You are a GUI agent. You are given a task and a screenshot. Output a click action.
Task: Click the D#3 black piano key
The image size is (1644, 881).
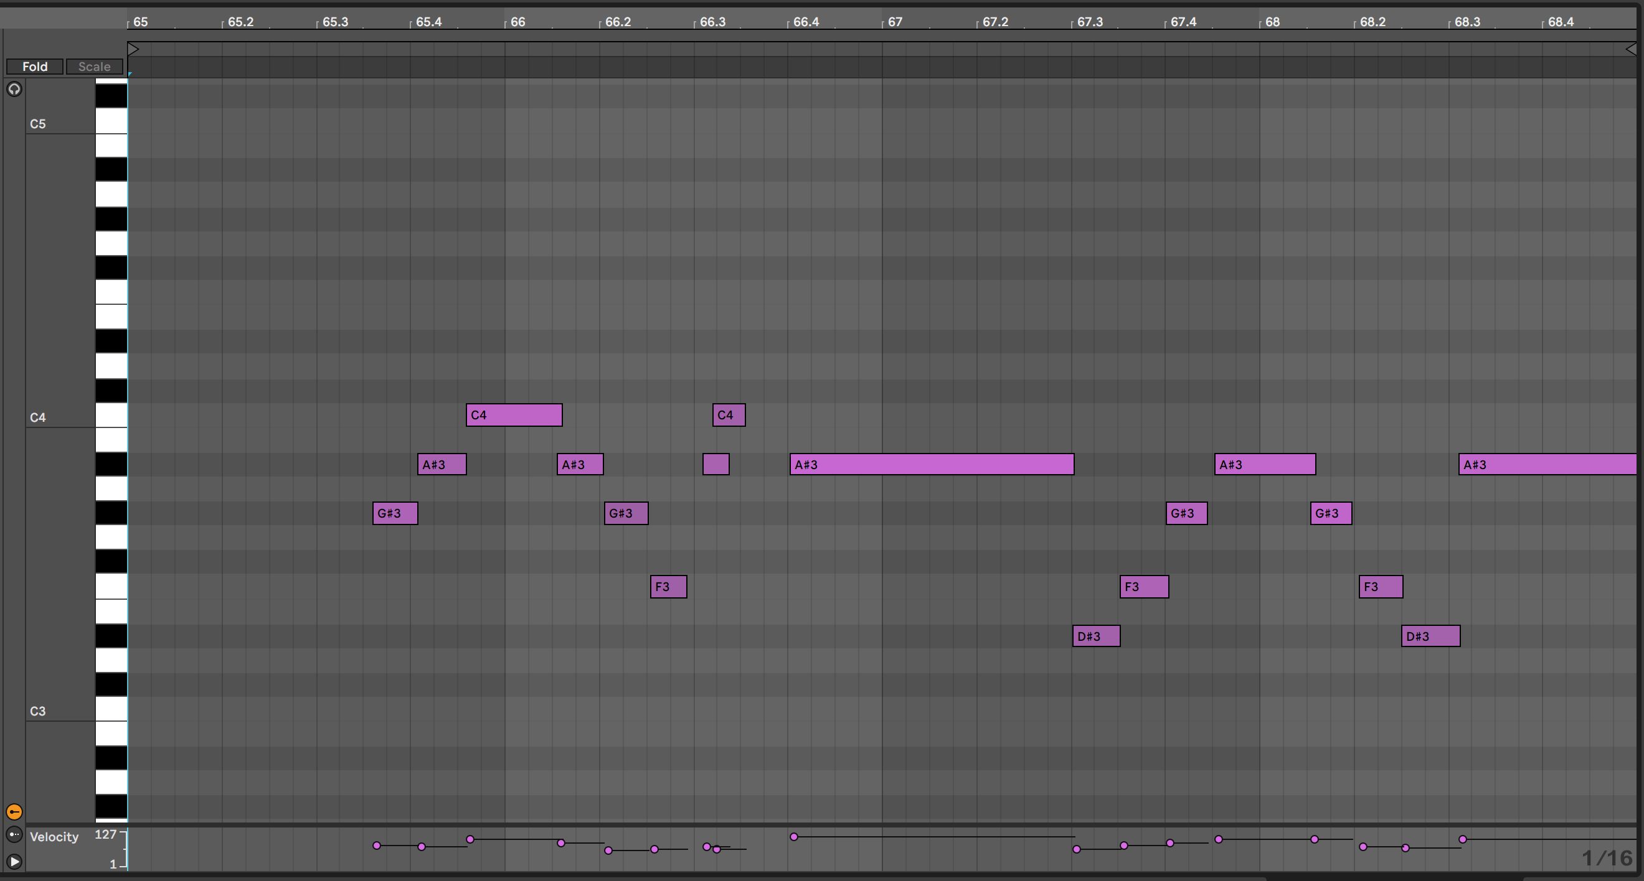pos(111,636)
